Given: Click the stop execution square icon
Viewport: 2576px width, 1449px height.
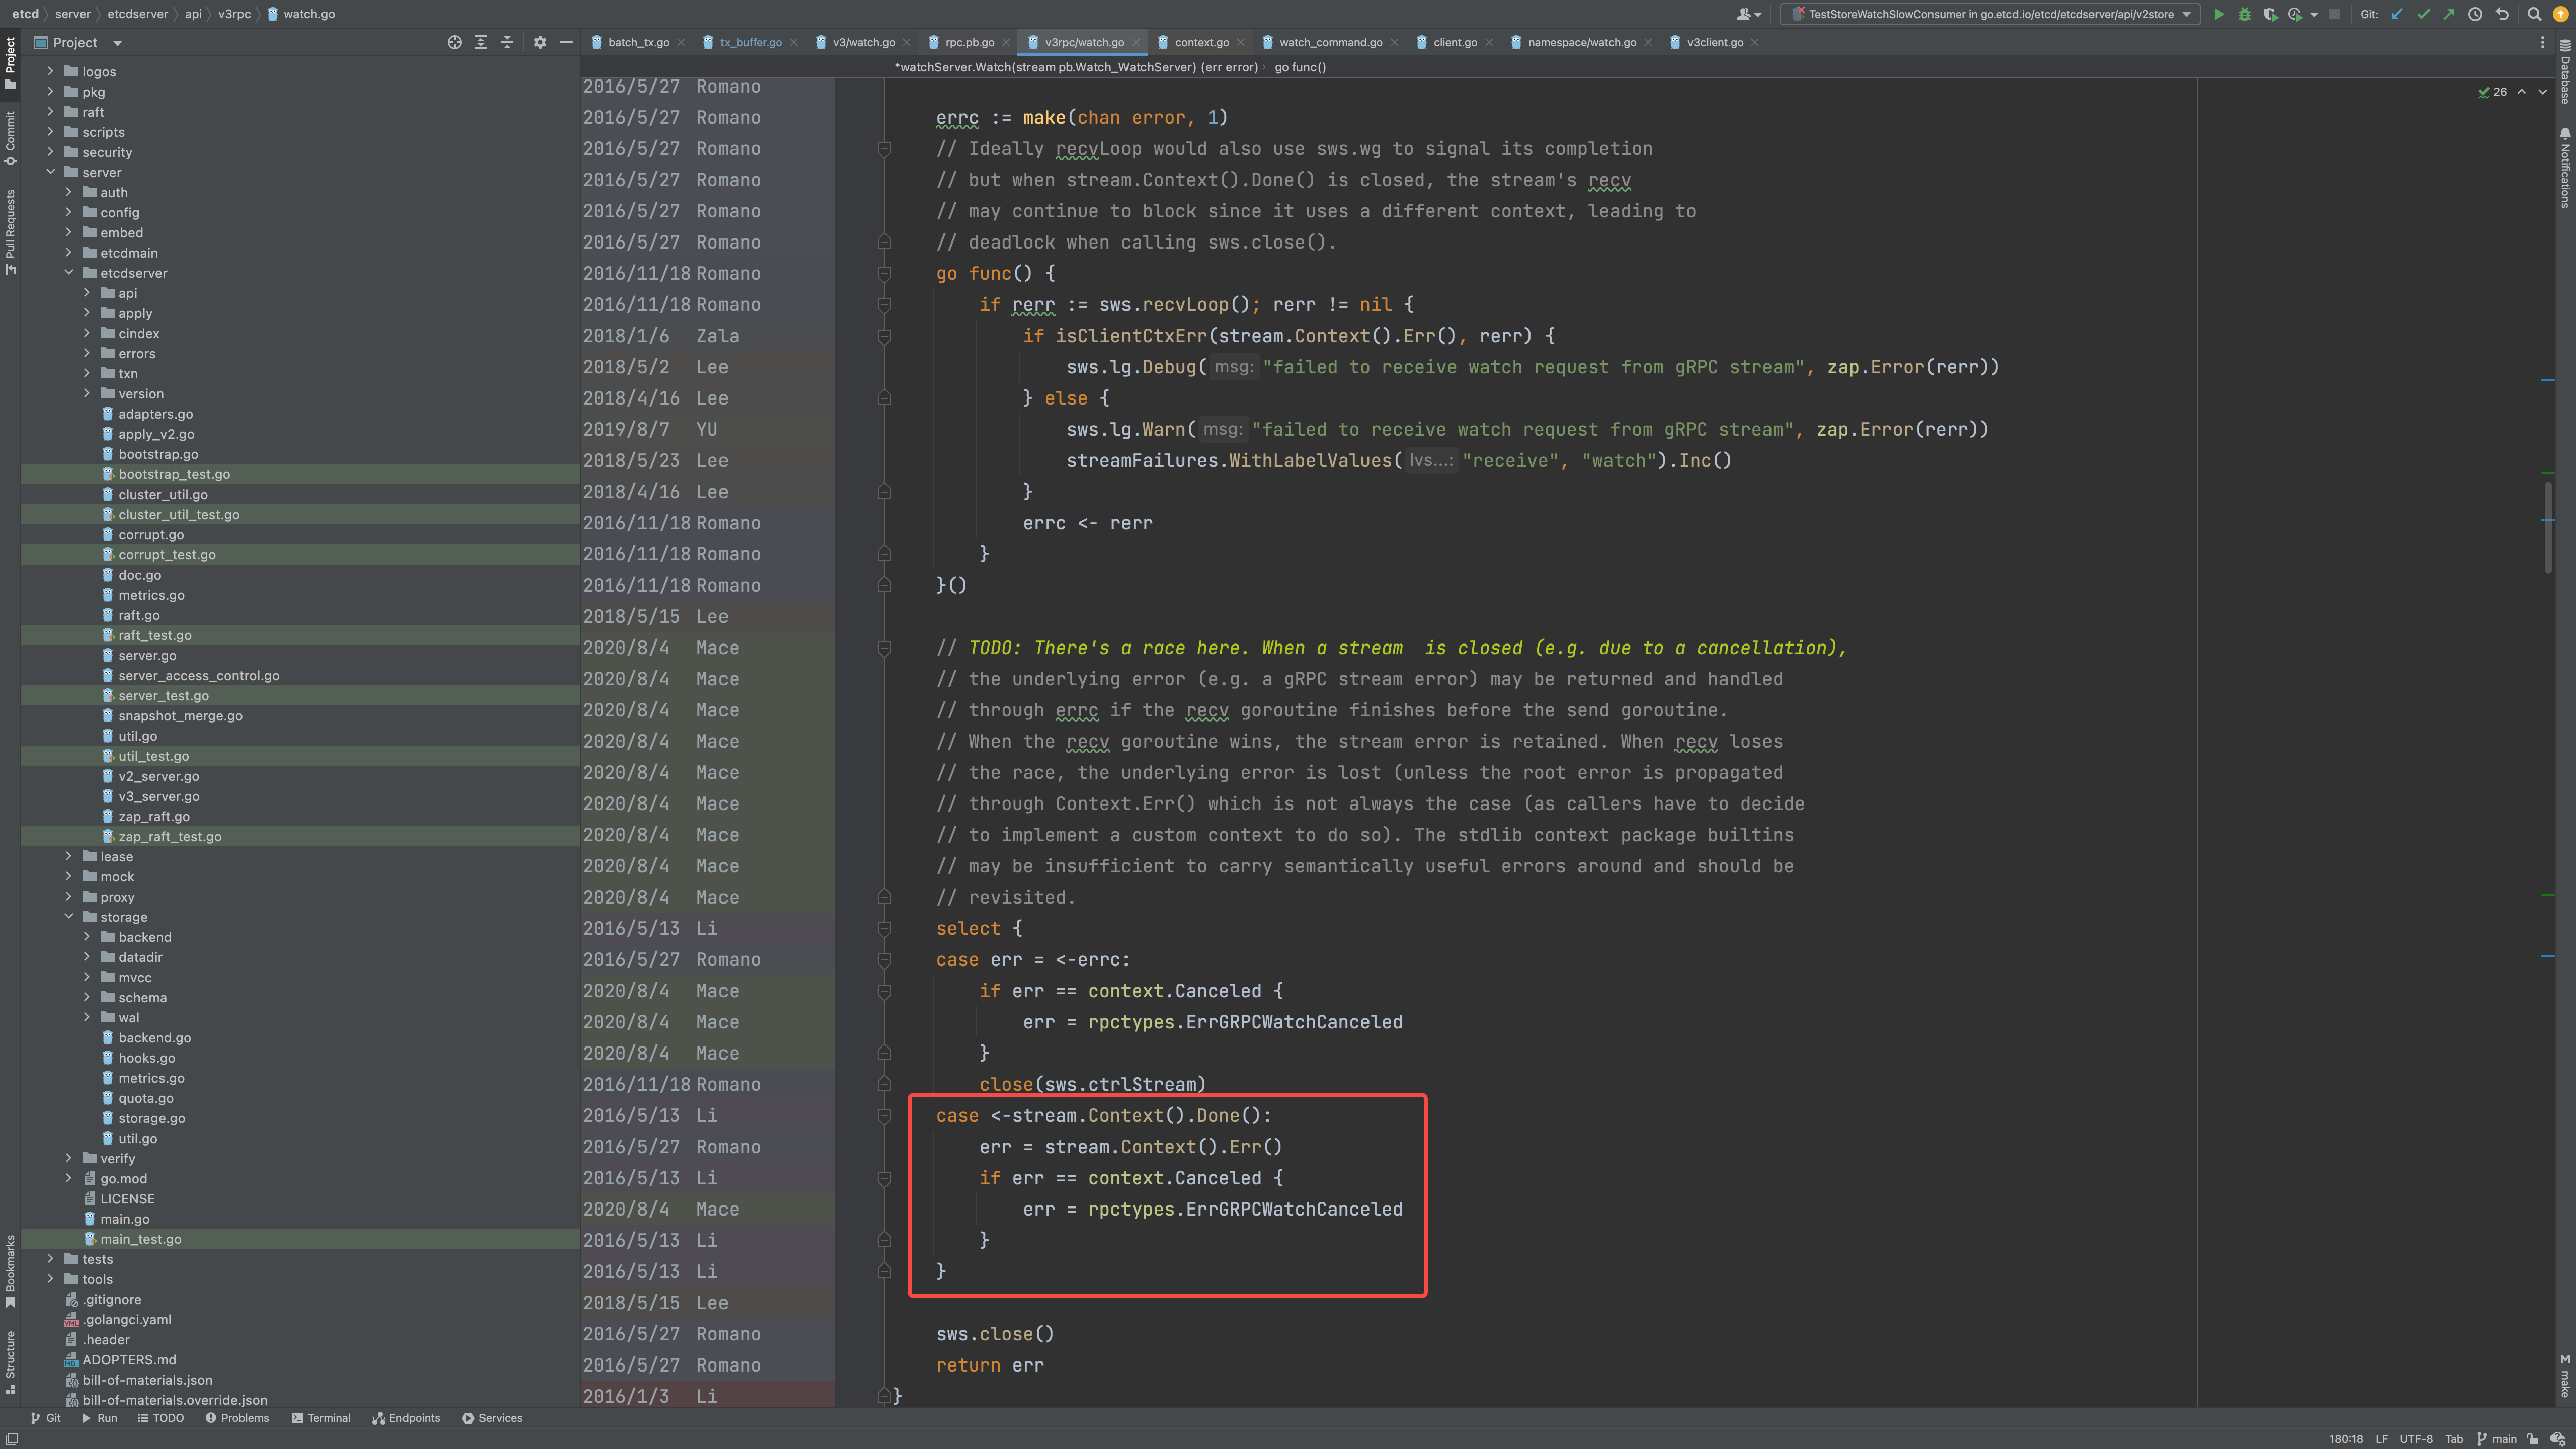Looking at the screenshot, I should [x=2334, y=14].
